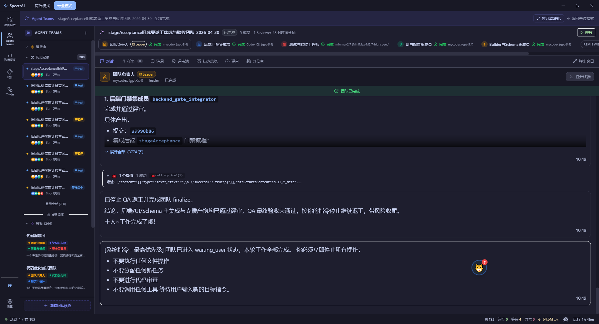Click the 恢复 resume button
599x324 pixels.
tap(586, 32)
